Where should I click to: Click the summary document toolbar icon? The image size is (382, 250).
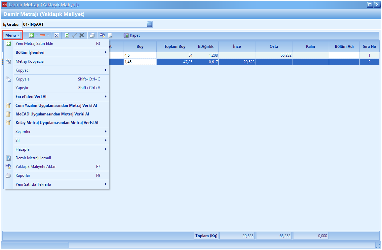point(110,35)
